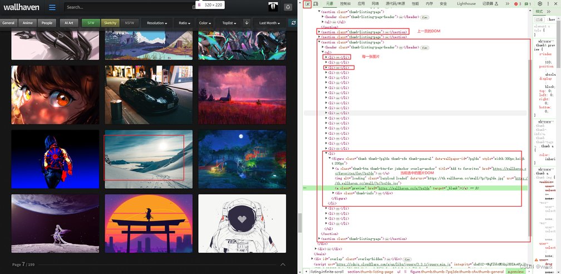
Task: Toggle the People category filter
Action: (47, 23)
